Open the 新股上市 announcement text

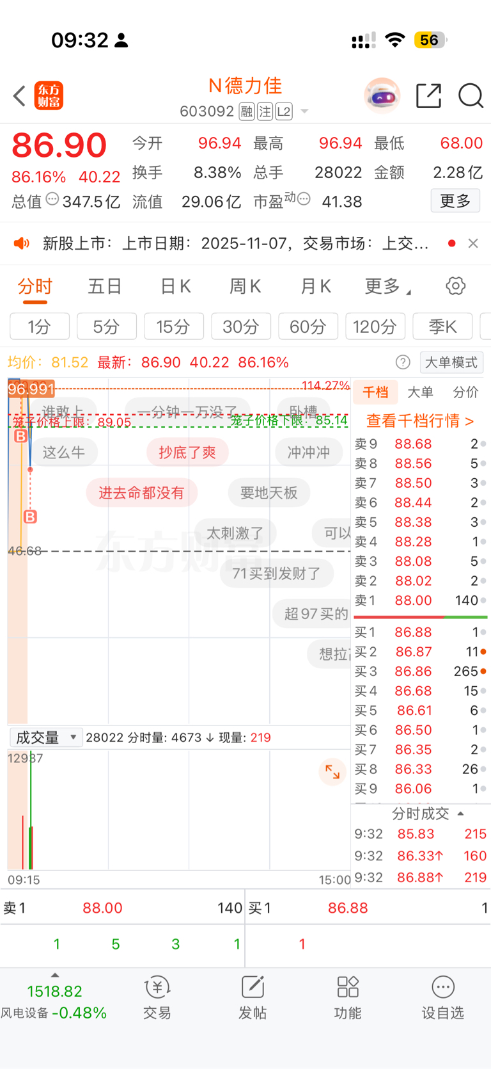pos(235,243)
